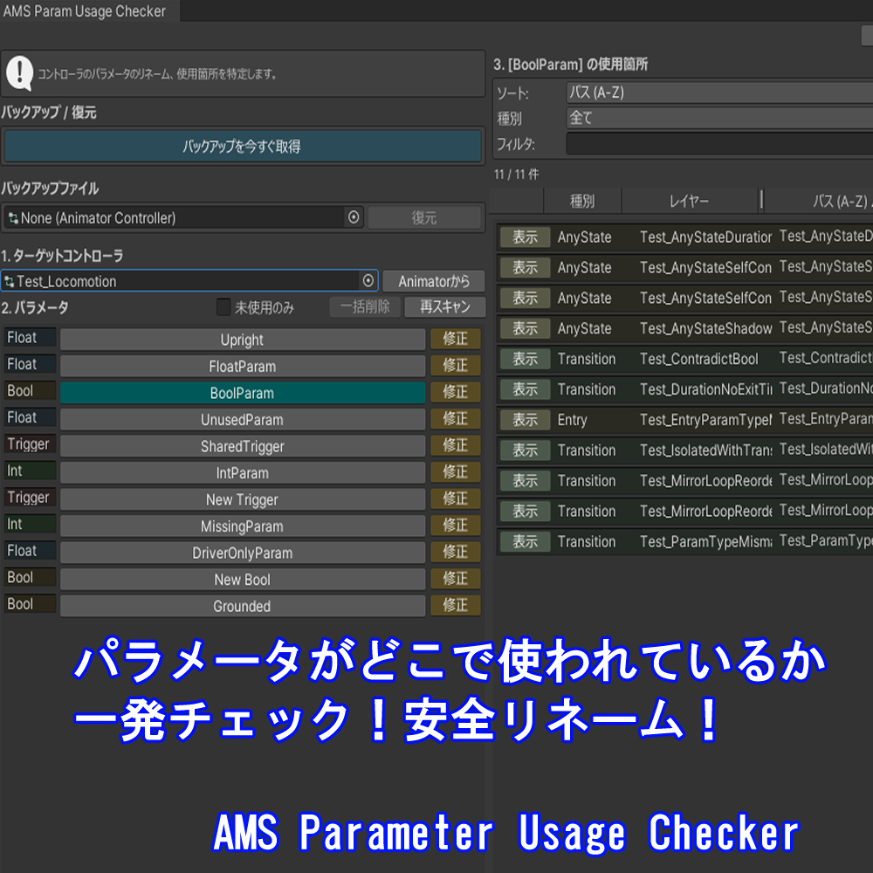Open the ソート dropdown showing パス (A-Z)
This screenshot has width=873, height=873.
tap(719, 93)
